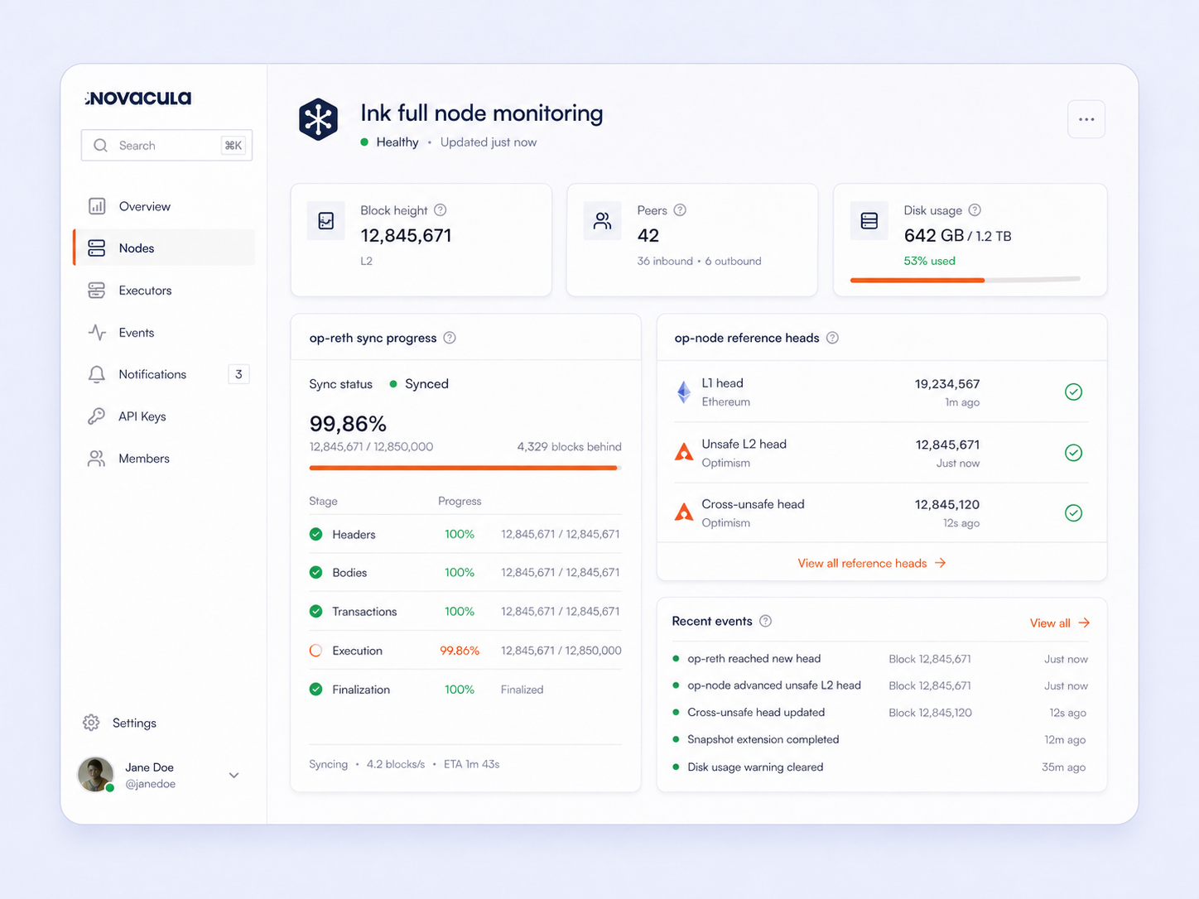The image size is (1199, 899).
Task: Click the Optimism icon beside Unsafe L2 head
Action: 684,452
